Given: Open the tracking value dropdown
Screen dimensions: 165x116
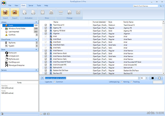Looking at the screenshot, I should (158, 82).
